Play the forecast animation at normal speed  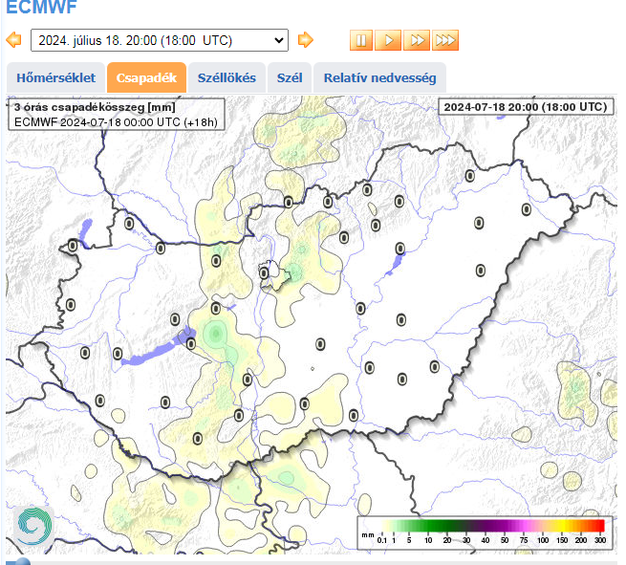coord(388,40)
